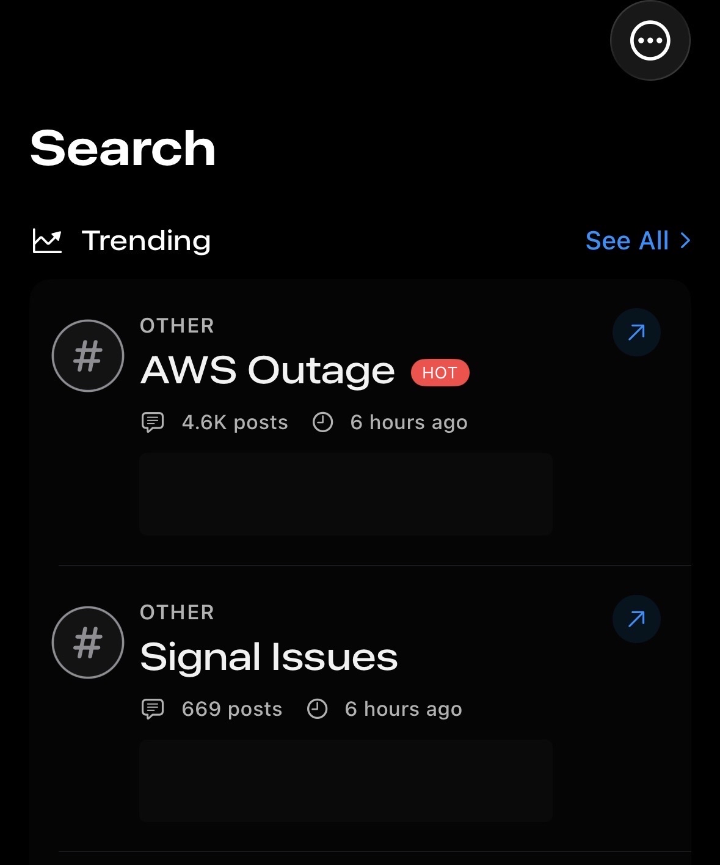Click the See All link
720x865 pixels.
pyautogui.click(x=627, y=241)
